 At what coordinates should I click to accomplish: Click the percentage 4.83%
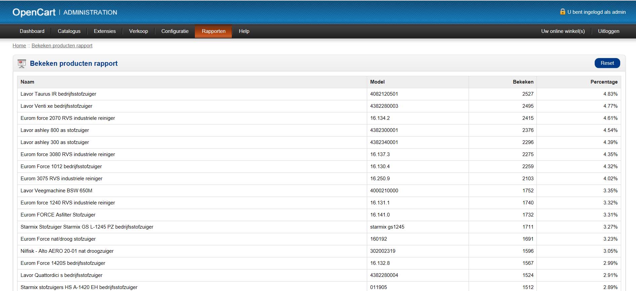pyautogui.click(x=610, y=94)
